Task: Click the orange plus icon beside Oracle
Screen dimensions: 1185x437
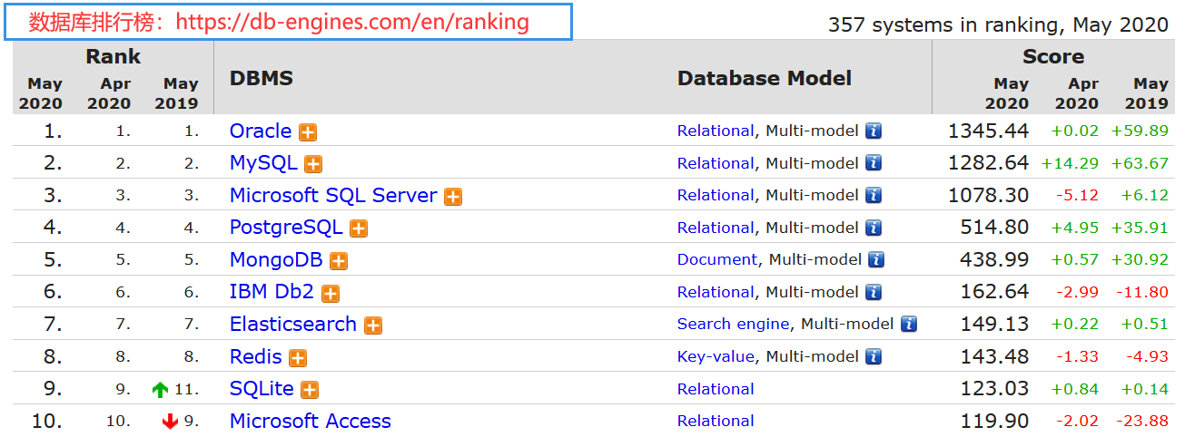Action: tap(309, 132)
